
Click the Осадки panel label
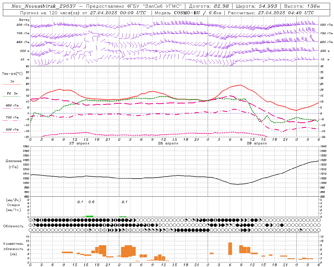coord(14,205)
